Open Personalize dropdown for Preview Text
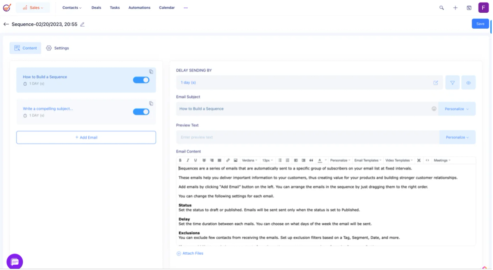Screen dimensions: 493x270 click(x=457, y=137)
